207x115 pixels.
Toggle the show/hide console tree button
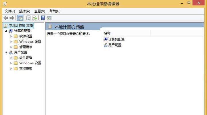point(20,18)
